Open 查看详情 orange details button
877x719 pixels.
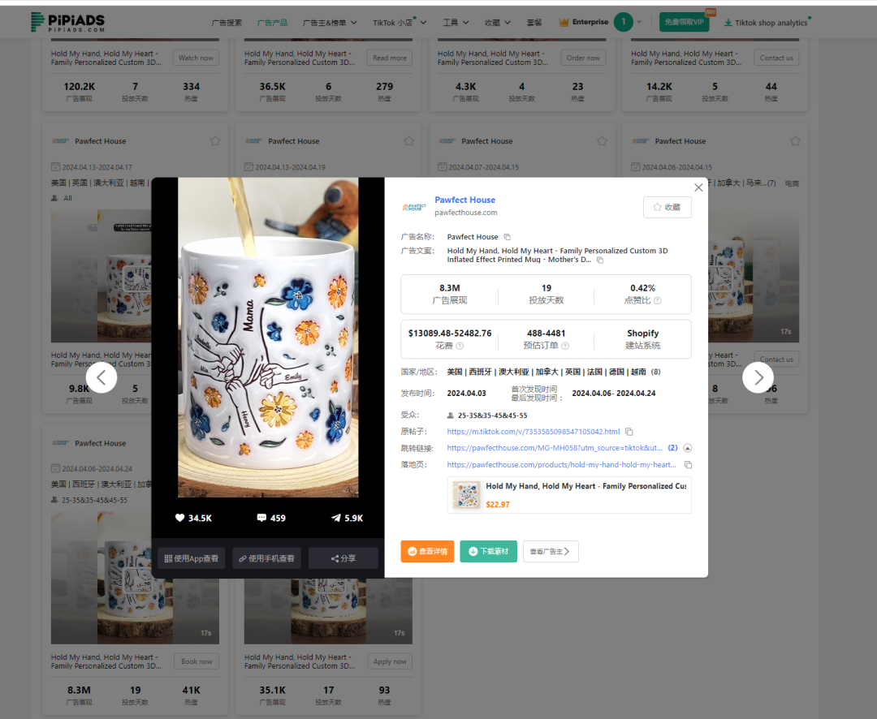pyautogui.click(x=427, y=551)
